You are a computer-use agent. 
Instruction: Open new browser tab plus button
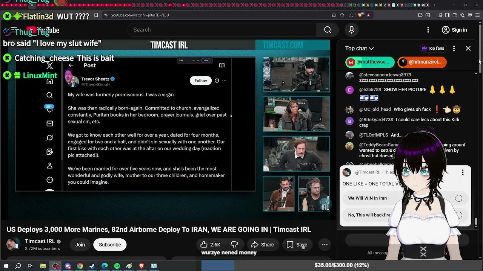coord(434,5)
